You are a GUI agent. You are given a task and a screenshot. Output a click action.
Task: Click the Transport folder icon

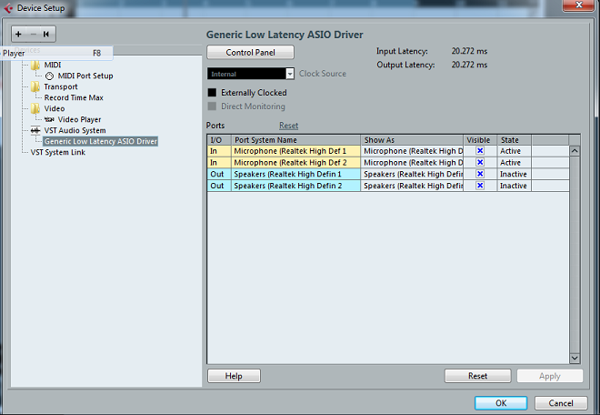35,86
